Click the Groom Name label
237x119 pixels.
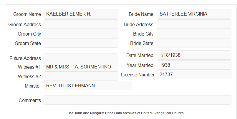[27, 14]
